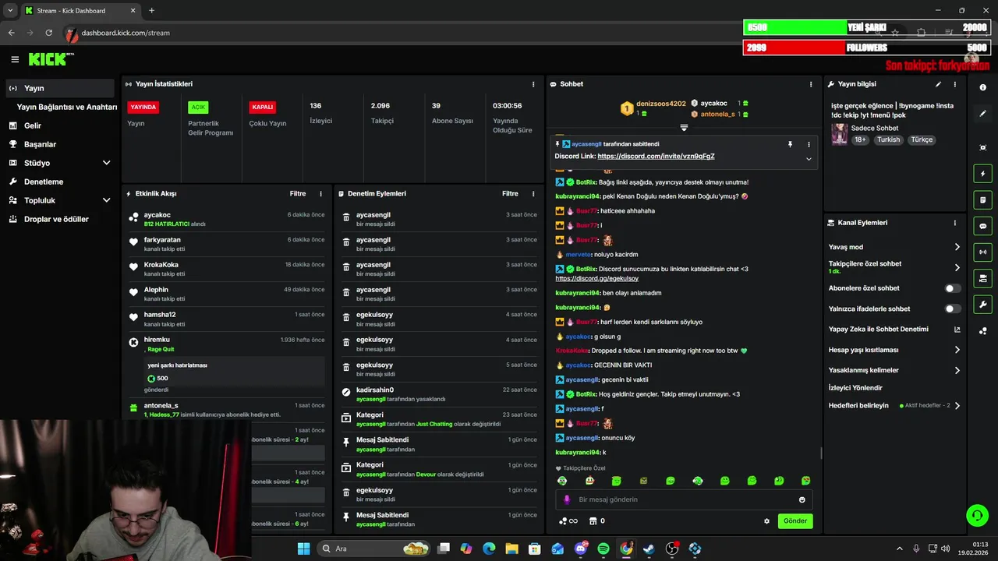The height and width of the screenshot is (561, 998).
Task: Open pinned discord.com/invite link
Action: (x=656, y=157)
